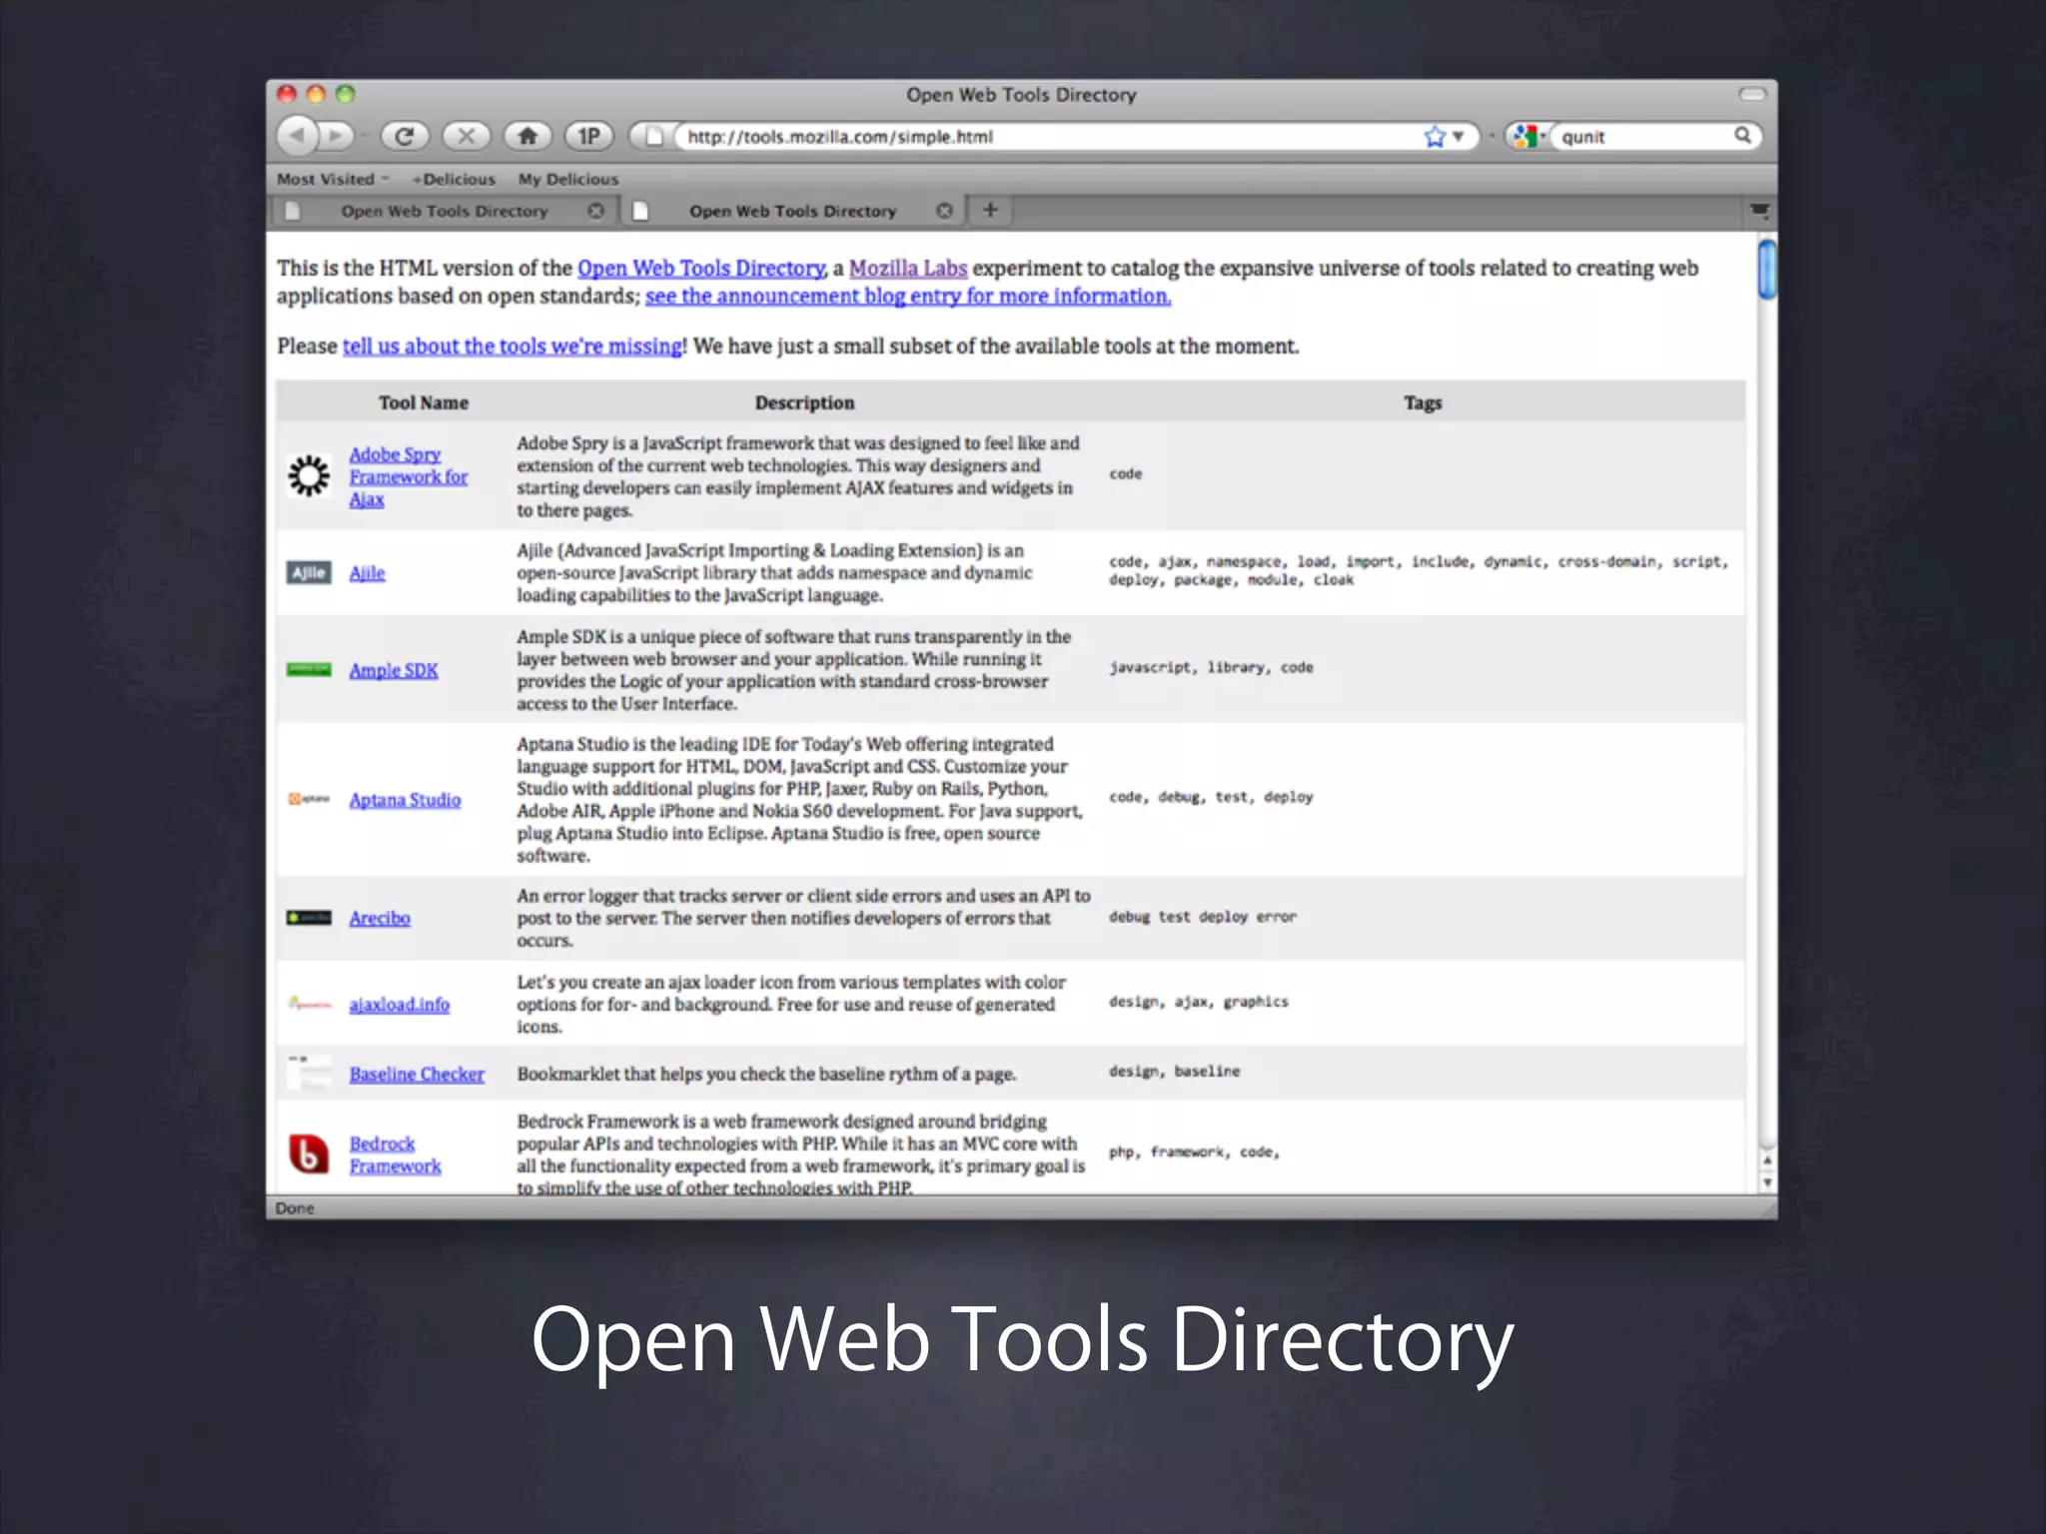Click the Ajile logo icon
Screen dimensions: 2046x1534
tap(309, 572)
